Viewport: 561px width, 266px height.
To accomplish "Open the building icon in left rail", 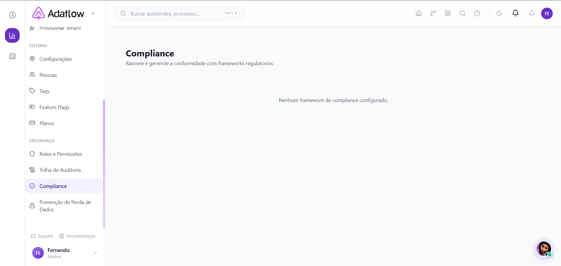I will (x=12, y=56).
